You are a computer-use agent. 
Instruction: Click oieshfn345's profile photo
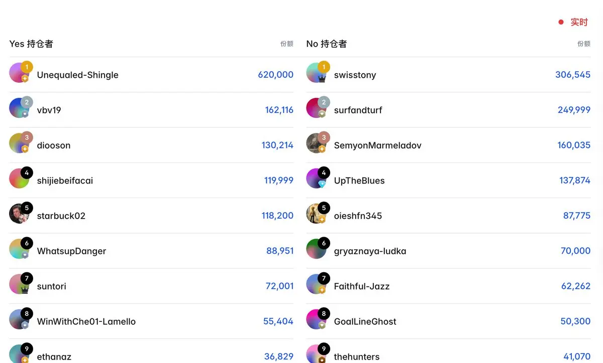coord(316,214)
